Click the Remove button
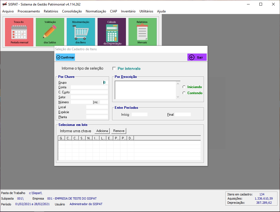Viewport: 280px width, 212px height. [x=119, y=131]
